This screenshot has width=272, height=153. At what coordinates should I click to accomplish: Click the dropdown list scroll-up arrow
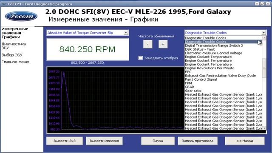click(x=264, y=38)
